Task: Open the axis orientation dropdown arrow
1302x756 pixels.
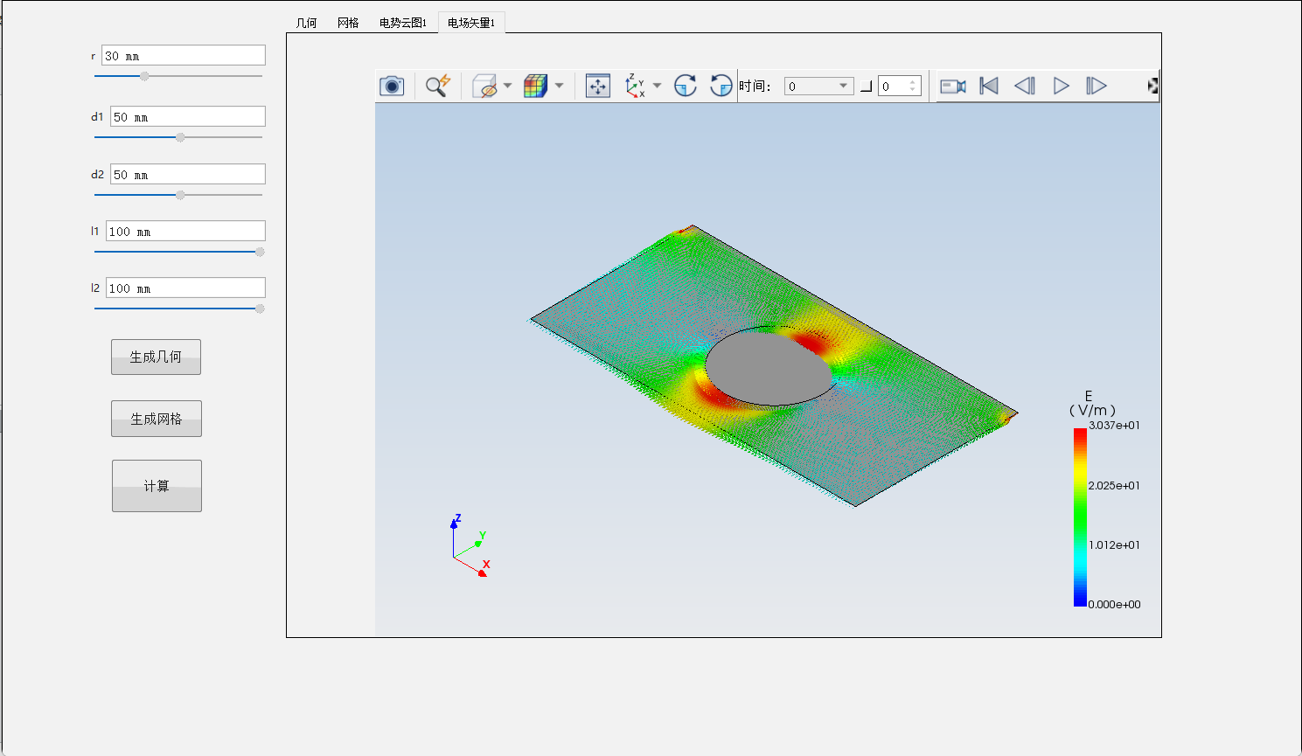Action: (x=657, y=86)
